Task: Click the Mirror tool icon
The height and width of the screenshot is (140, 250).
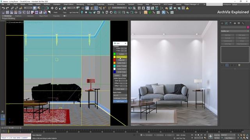Action: tap(130, 8)
